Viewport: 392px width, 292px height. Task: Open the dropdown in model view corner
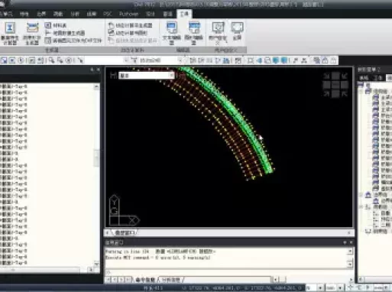[146, 76]
